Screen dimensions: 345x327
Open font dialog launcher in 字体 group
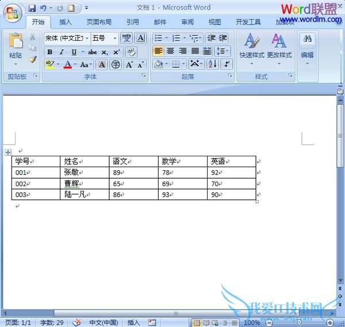[x=144, y=75]
